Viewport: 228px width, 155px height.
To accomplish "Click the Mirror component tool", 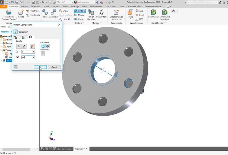I will pos(79,15).
